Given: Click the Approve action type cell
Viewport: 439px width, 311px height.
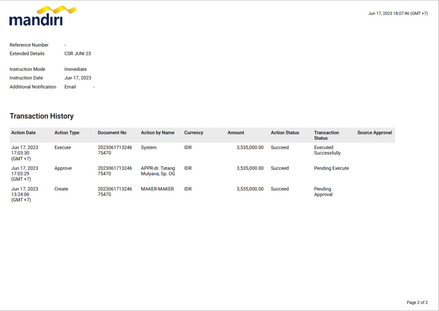Looking at the screenshot, I should 63,168.
